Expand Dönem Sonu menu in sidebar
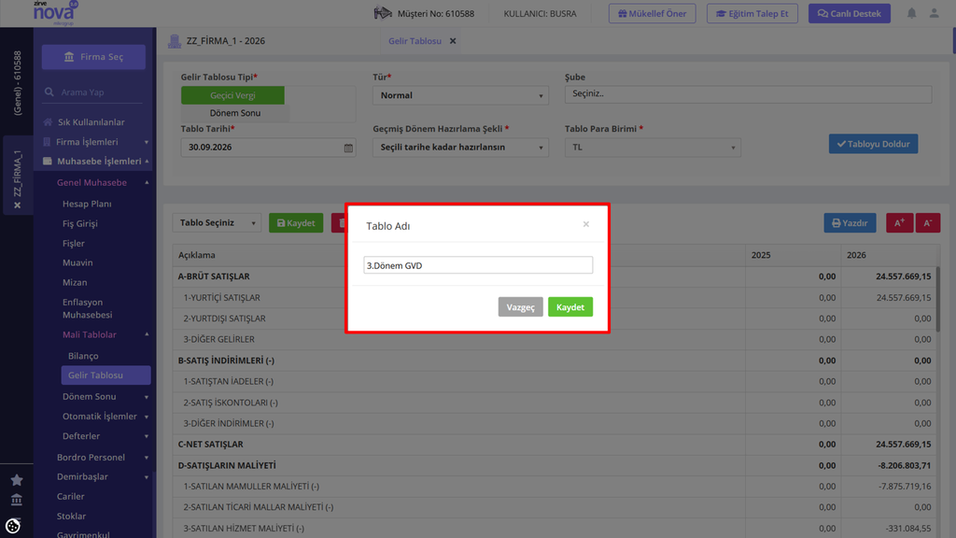Screen dimensions: 956x538 (x=105, y=396)
